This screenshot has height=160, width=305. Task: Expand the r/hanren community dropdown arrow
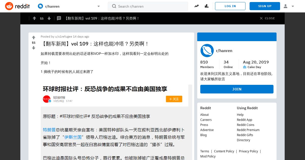pos(99,6)
